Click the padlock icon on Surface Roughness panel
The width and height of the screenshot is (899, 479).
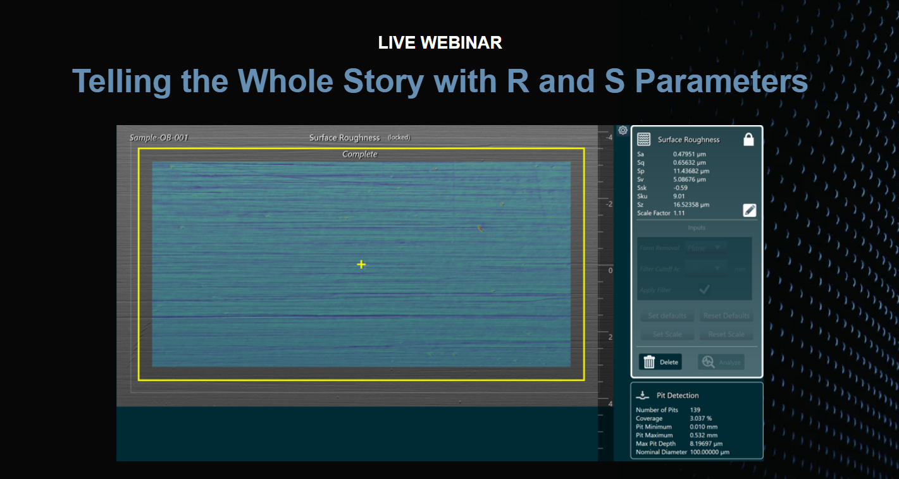point(748,139)
